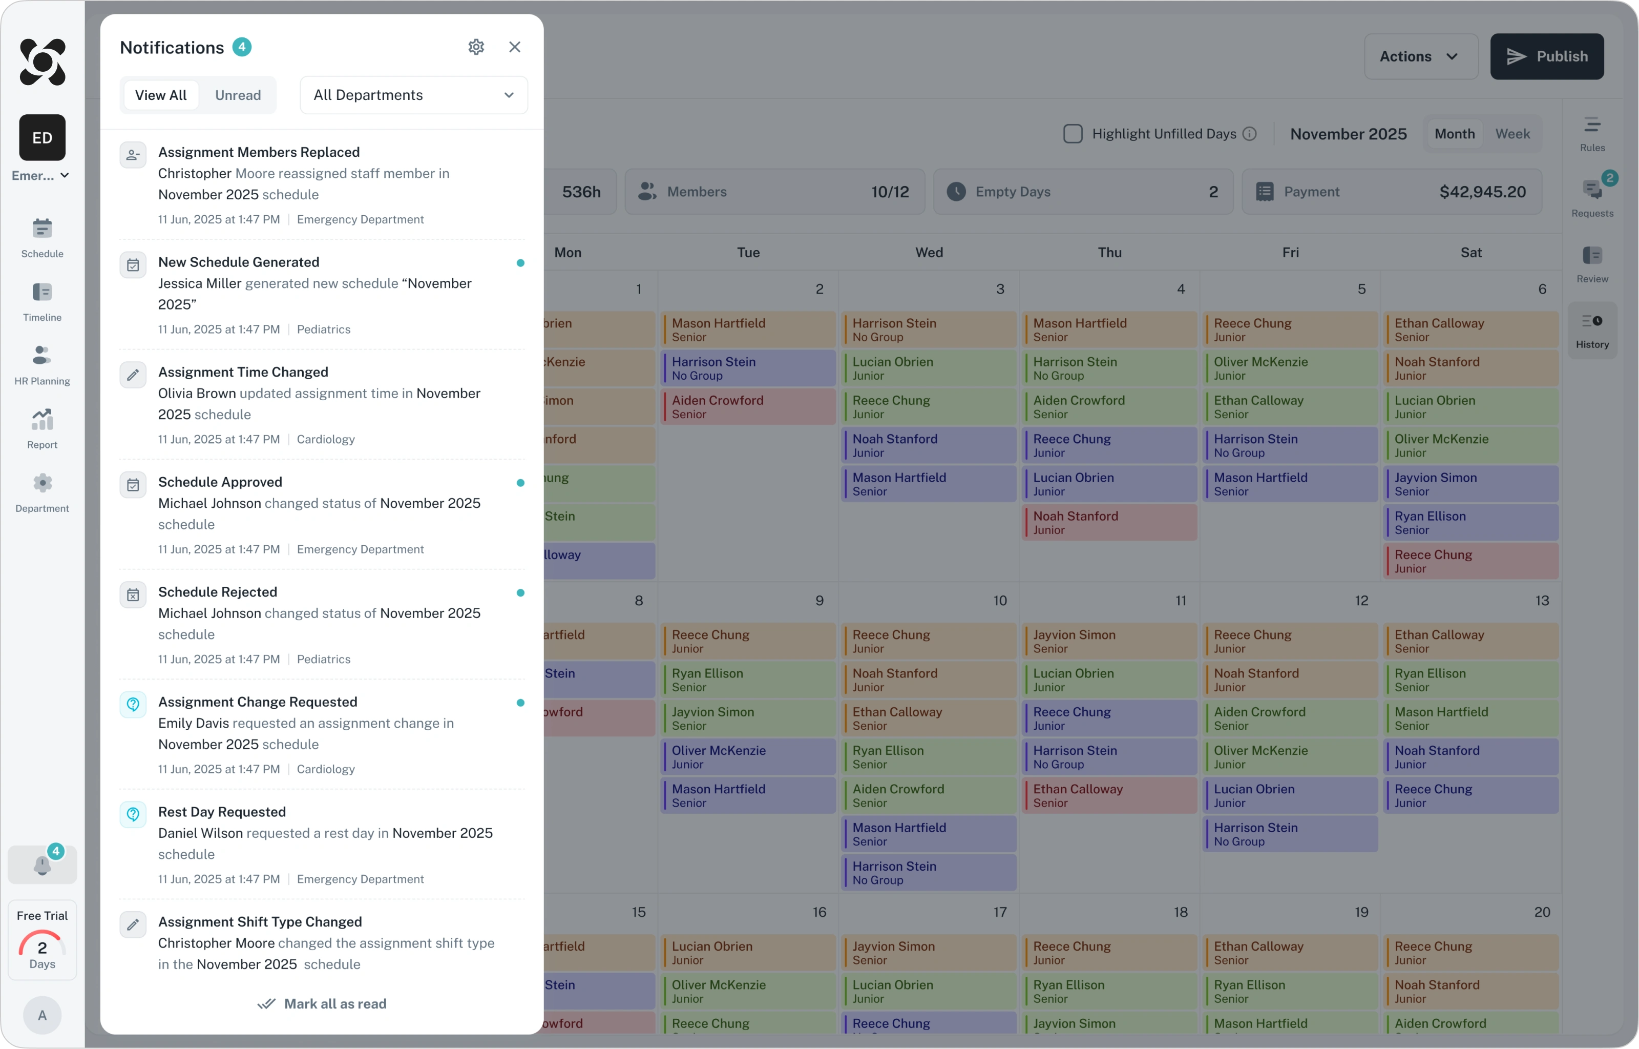Open the History panel
Viewport: 1639px width, 1049px height.
[x=1591, y=330]
